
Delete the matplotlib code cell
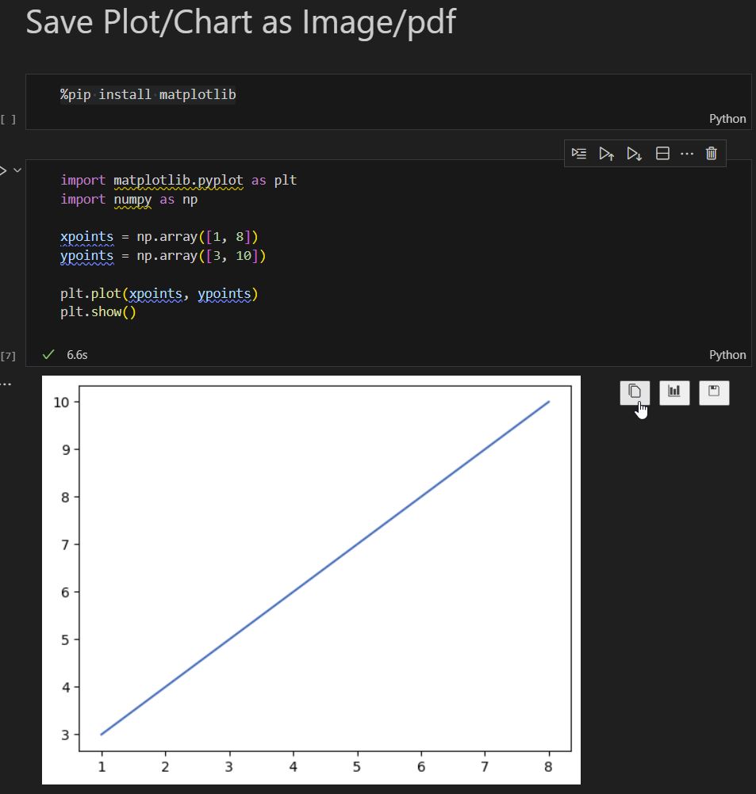(x=711, y=153)
